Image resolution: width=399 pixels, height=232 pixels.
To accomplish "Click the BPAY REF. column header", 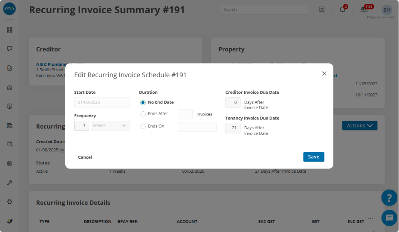I will (127, 222).
